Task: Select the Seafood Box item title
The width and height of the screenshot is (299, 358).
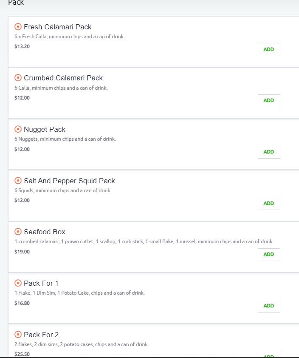Action: (45, 232)
